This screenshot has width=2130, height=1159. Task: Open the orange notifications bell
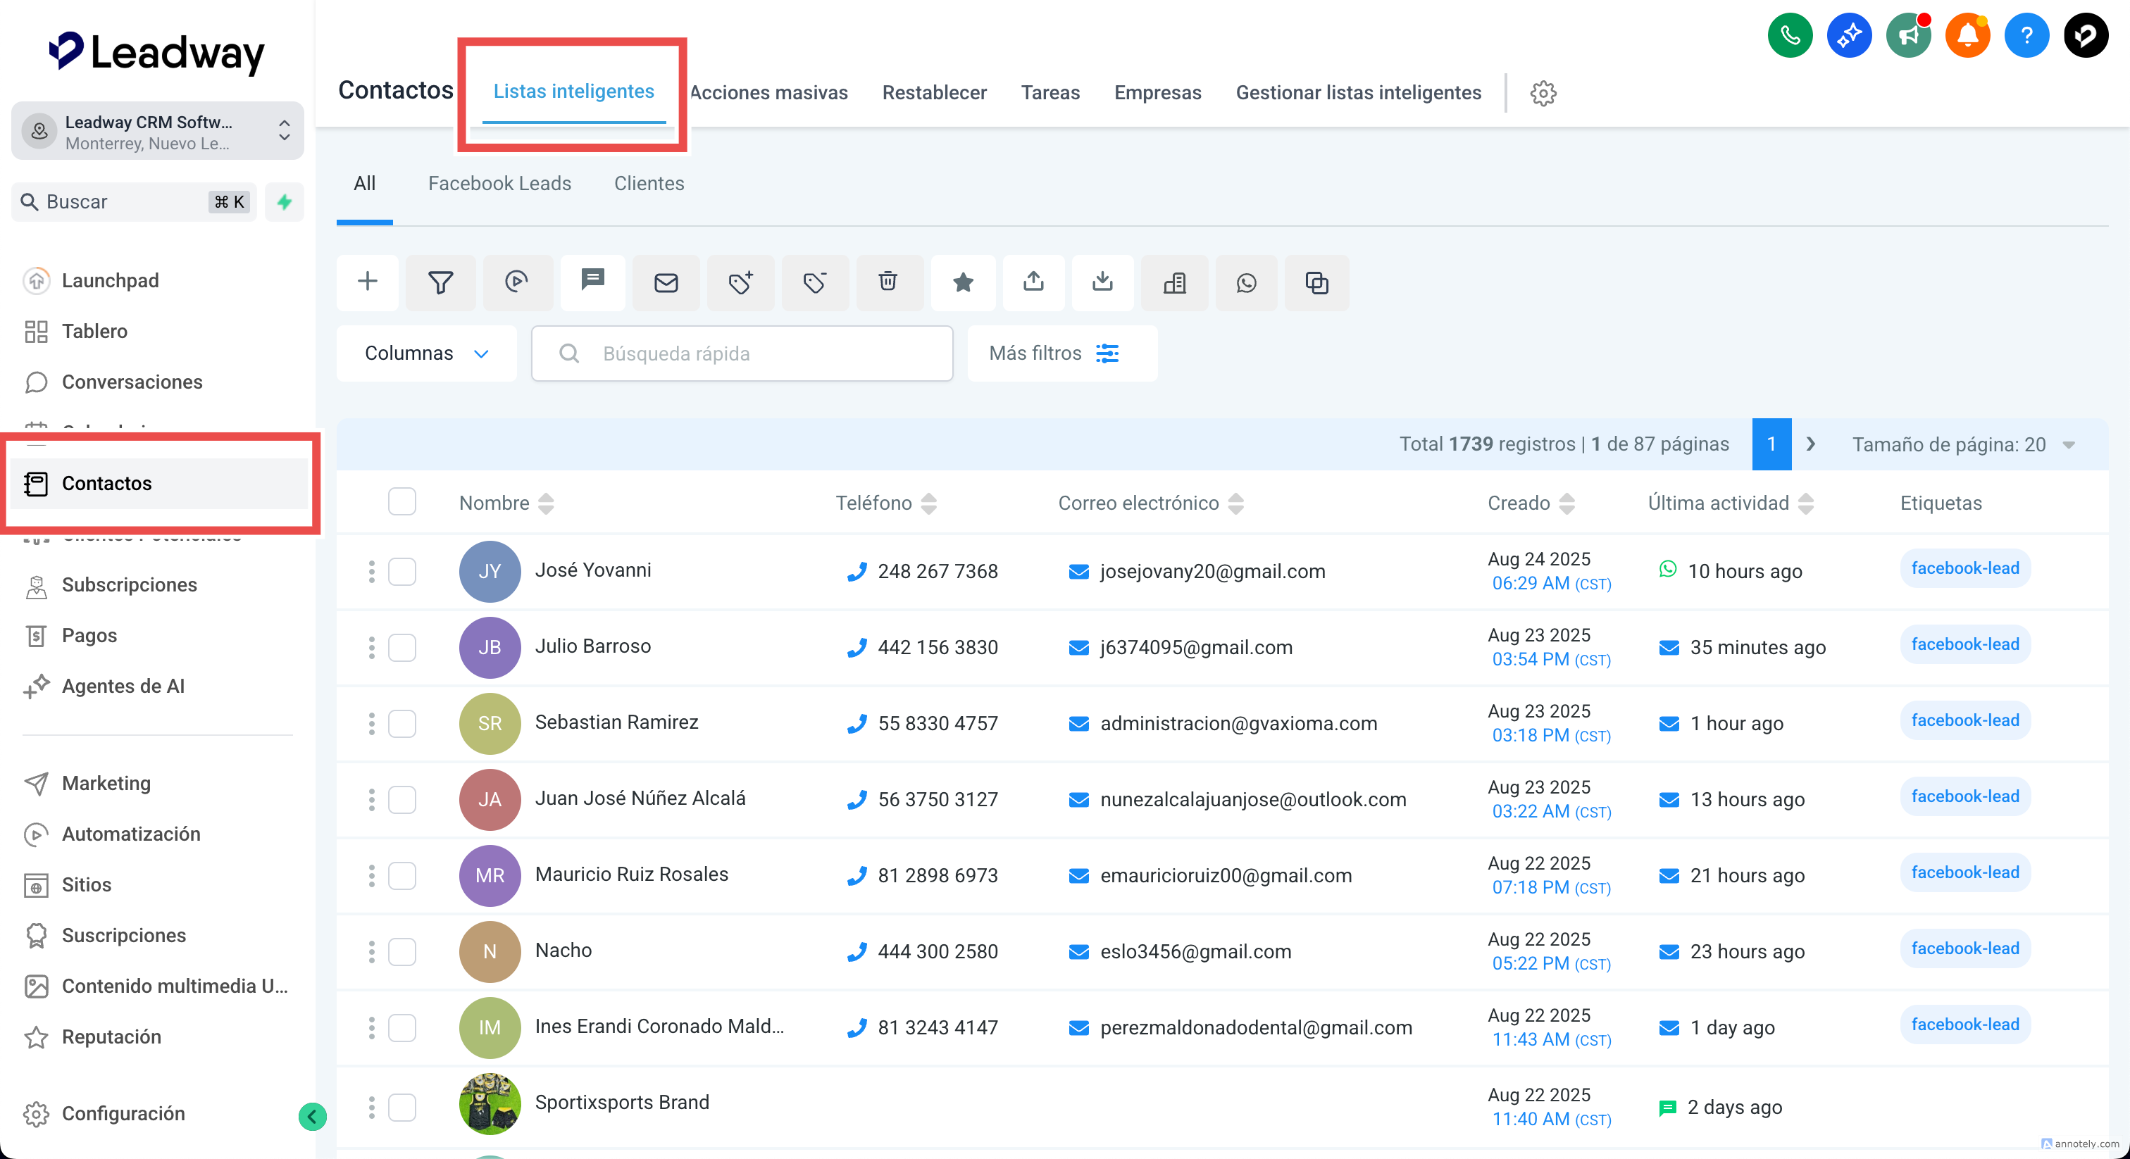tap(1967, 35)
